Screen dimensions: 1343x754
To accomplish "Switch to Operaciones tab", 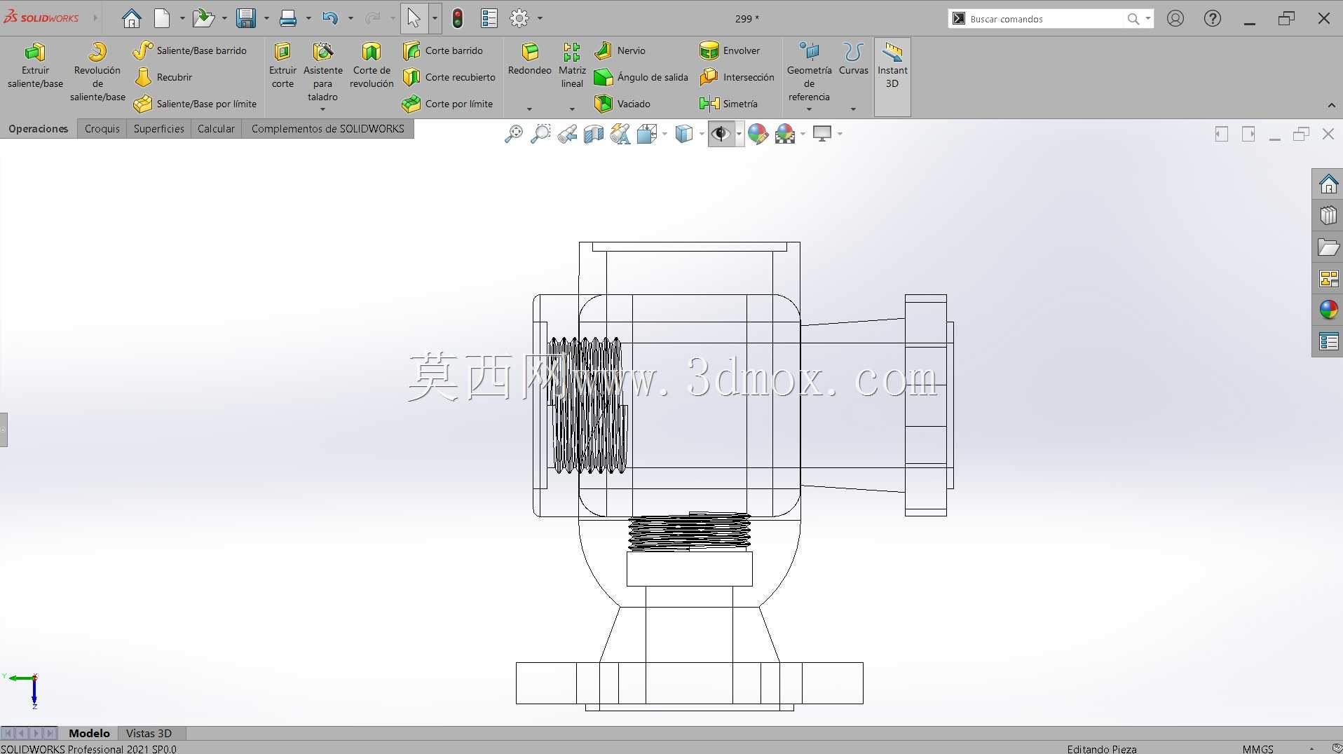I will (x=39, y=129).
